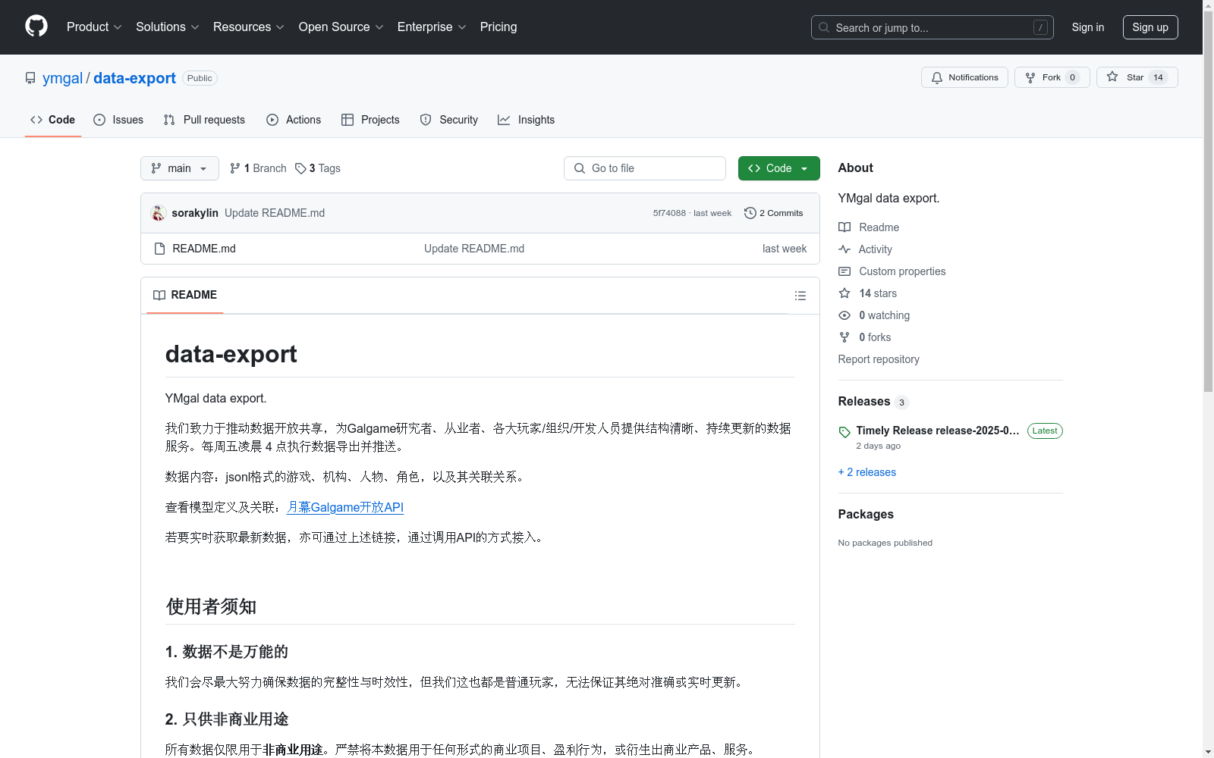Click the repository book icon beside ymgal

coord(30,77)
